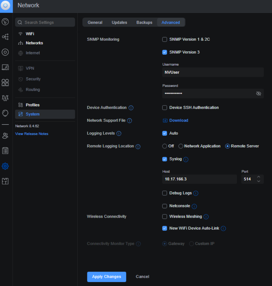
Task: Enable SNMP Version 1 & 2C
Action: 165,39
